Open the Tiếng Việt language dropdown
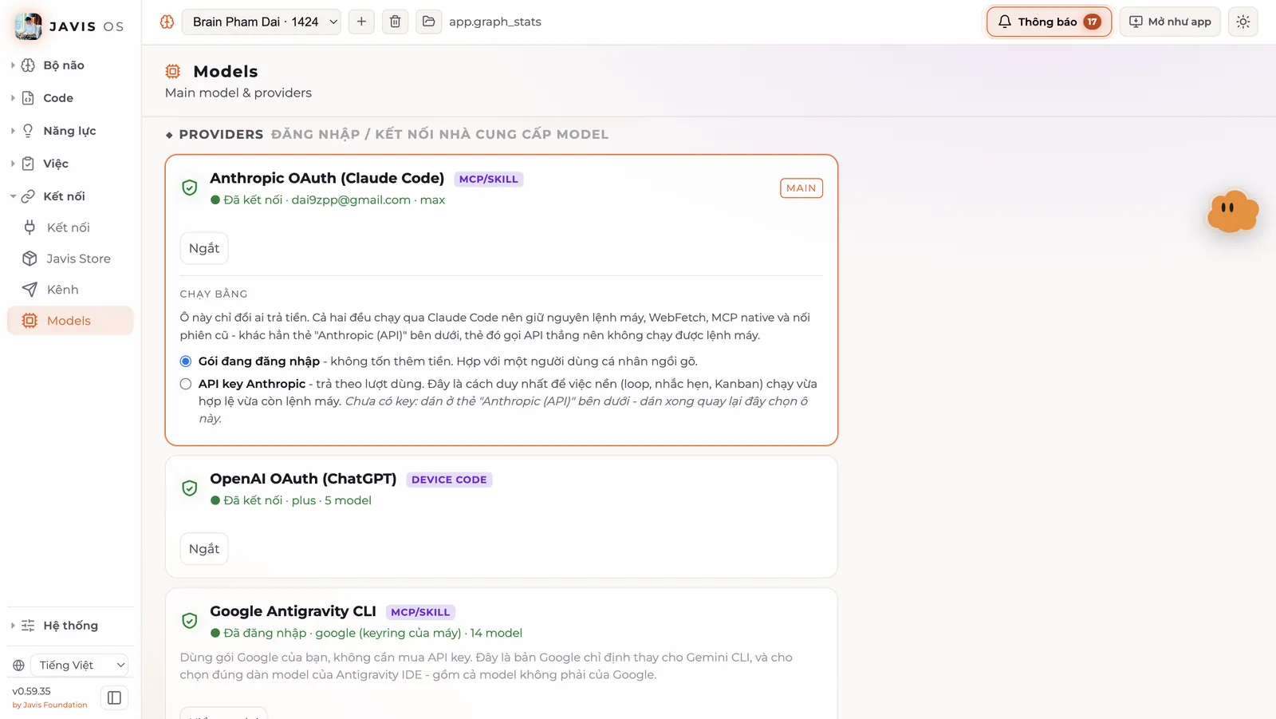This screenshot has width=1276, height=719. click(80, 665)
